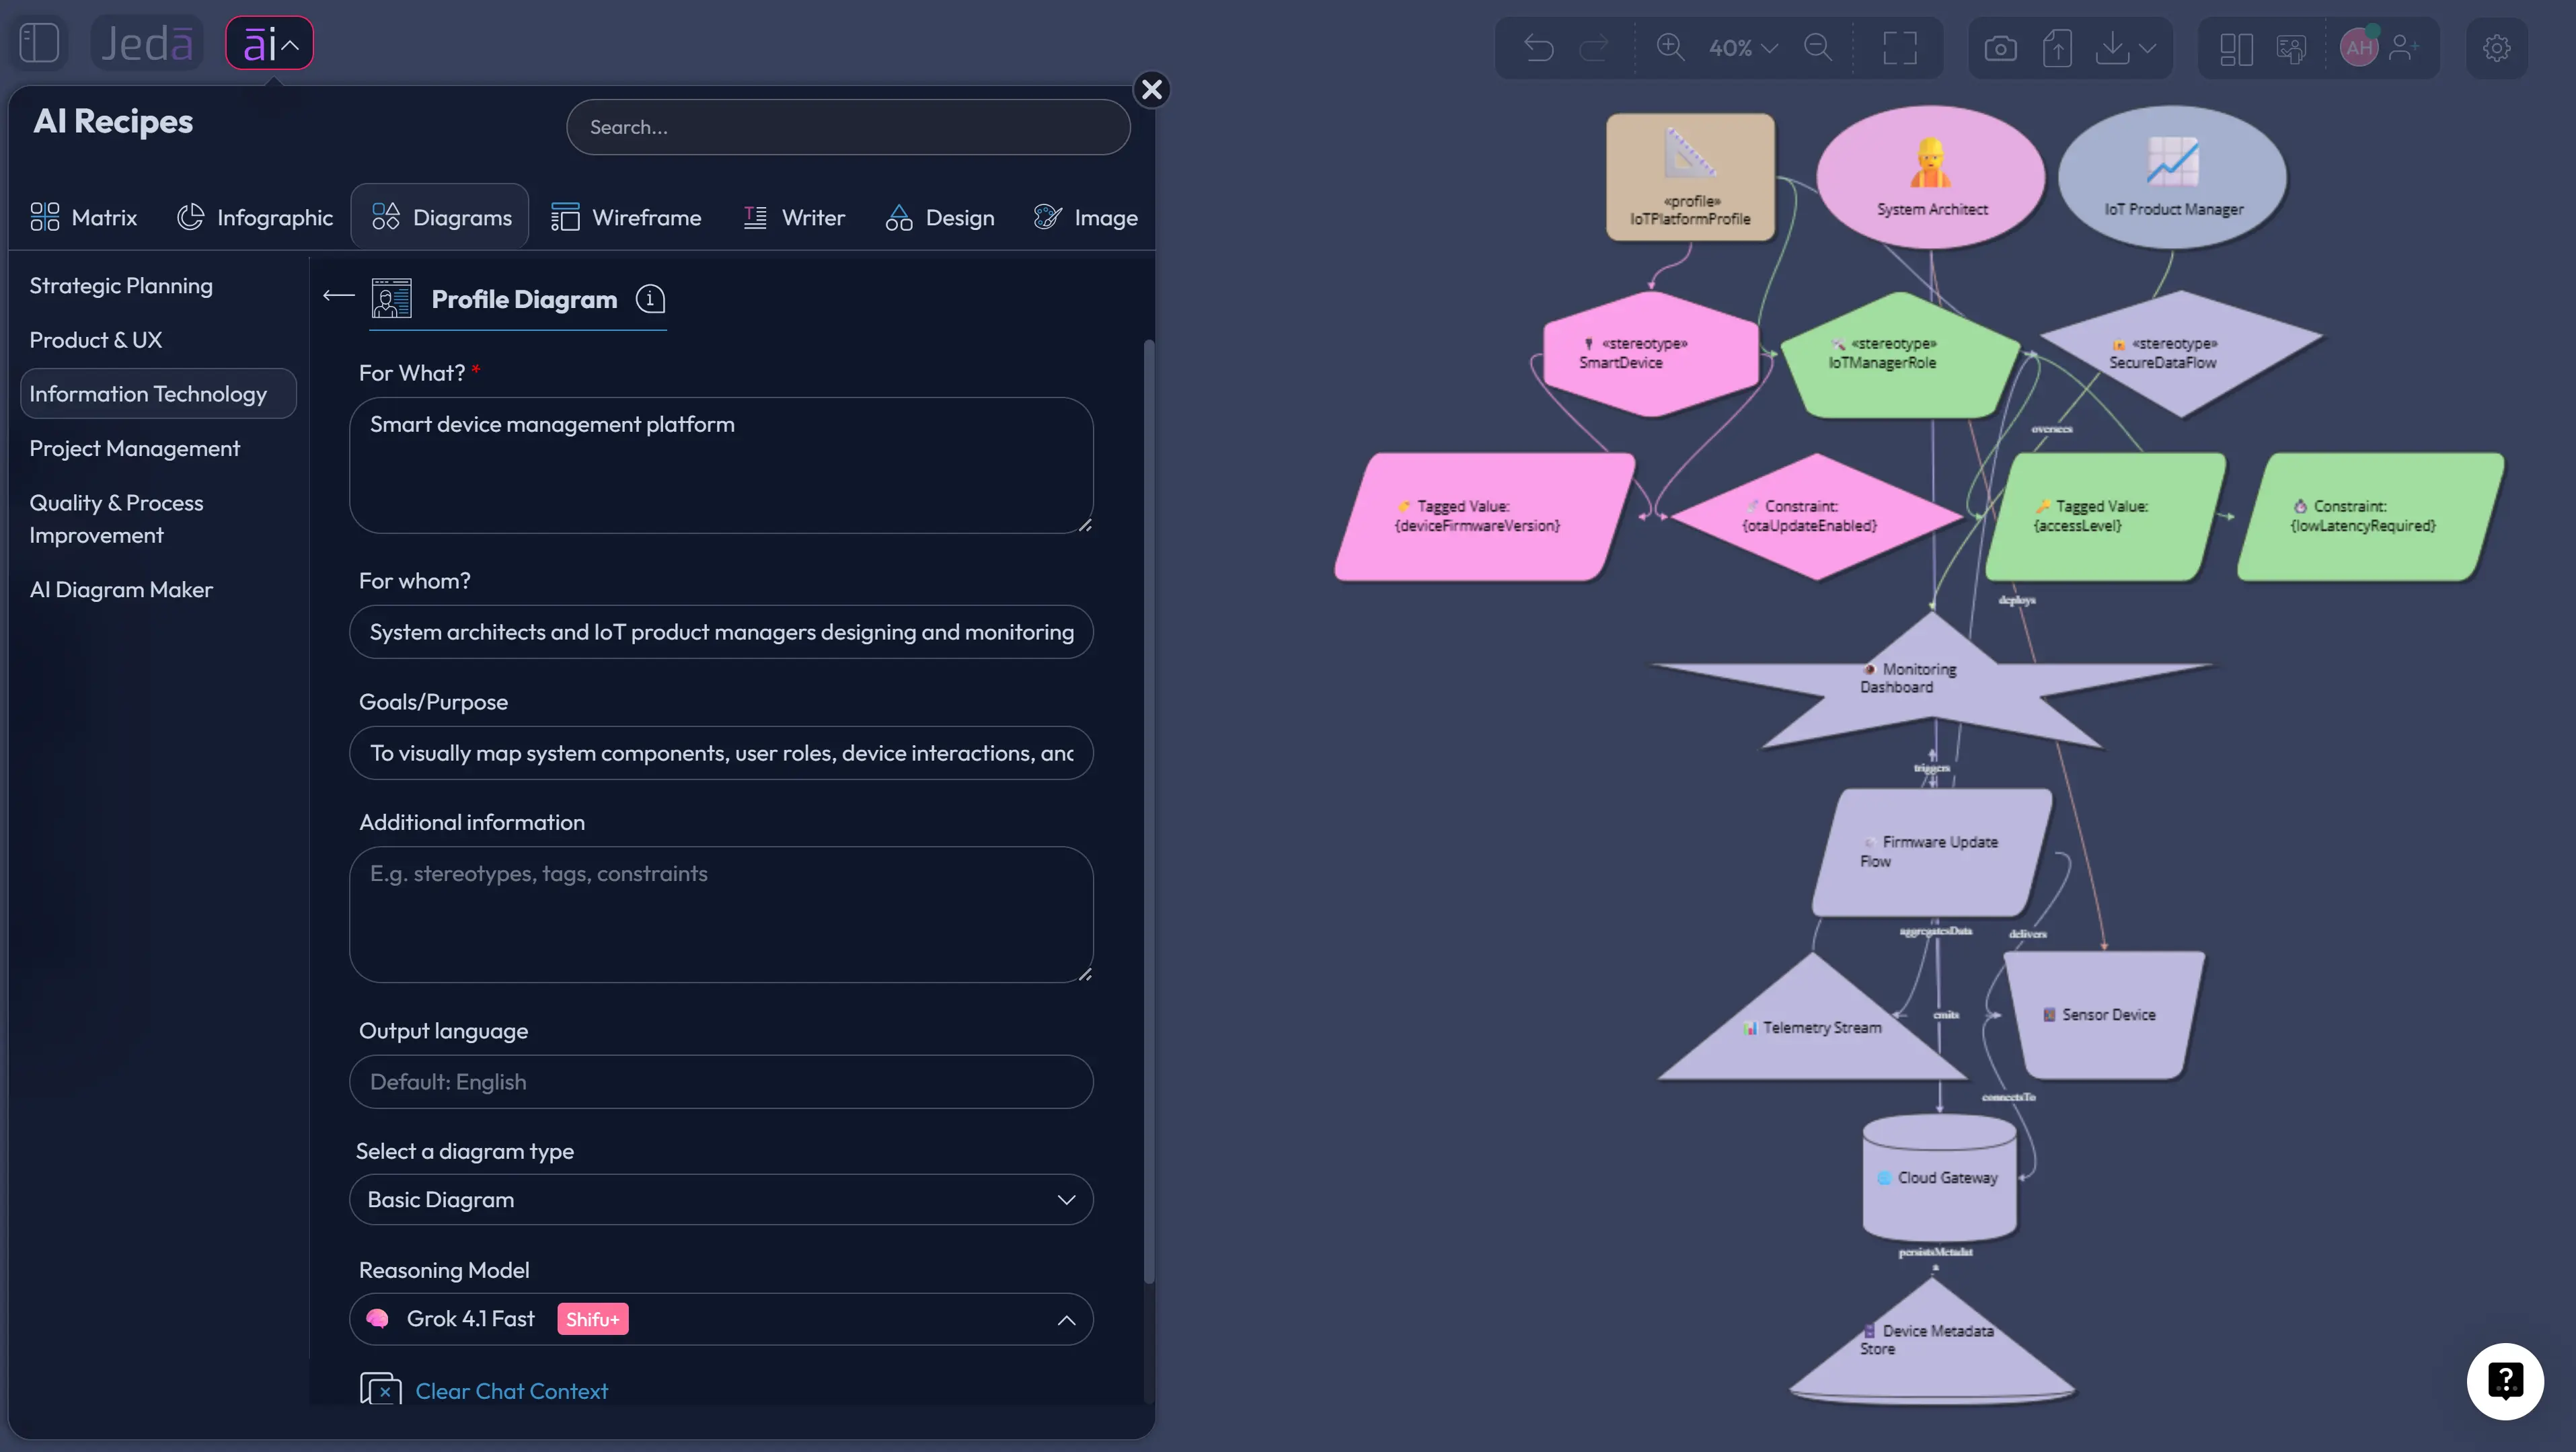The height and width of the screenshot is (1452, 2576).
Task: Close the AI Recipes panel
Action: coord(1152,90)
